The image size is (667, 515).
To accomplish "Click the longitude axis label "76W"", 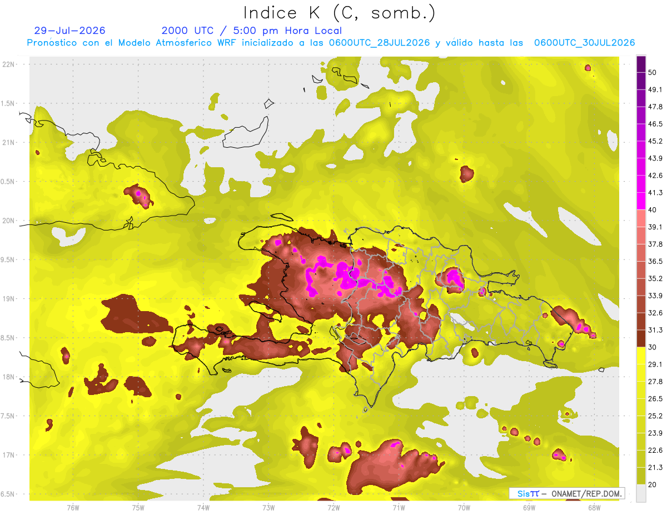I will (x=73, y=508).
